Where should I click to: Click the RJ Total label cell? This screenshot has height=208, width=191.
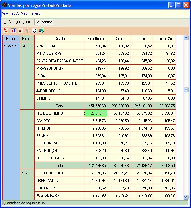pos(59,166)
